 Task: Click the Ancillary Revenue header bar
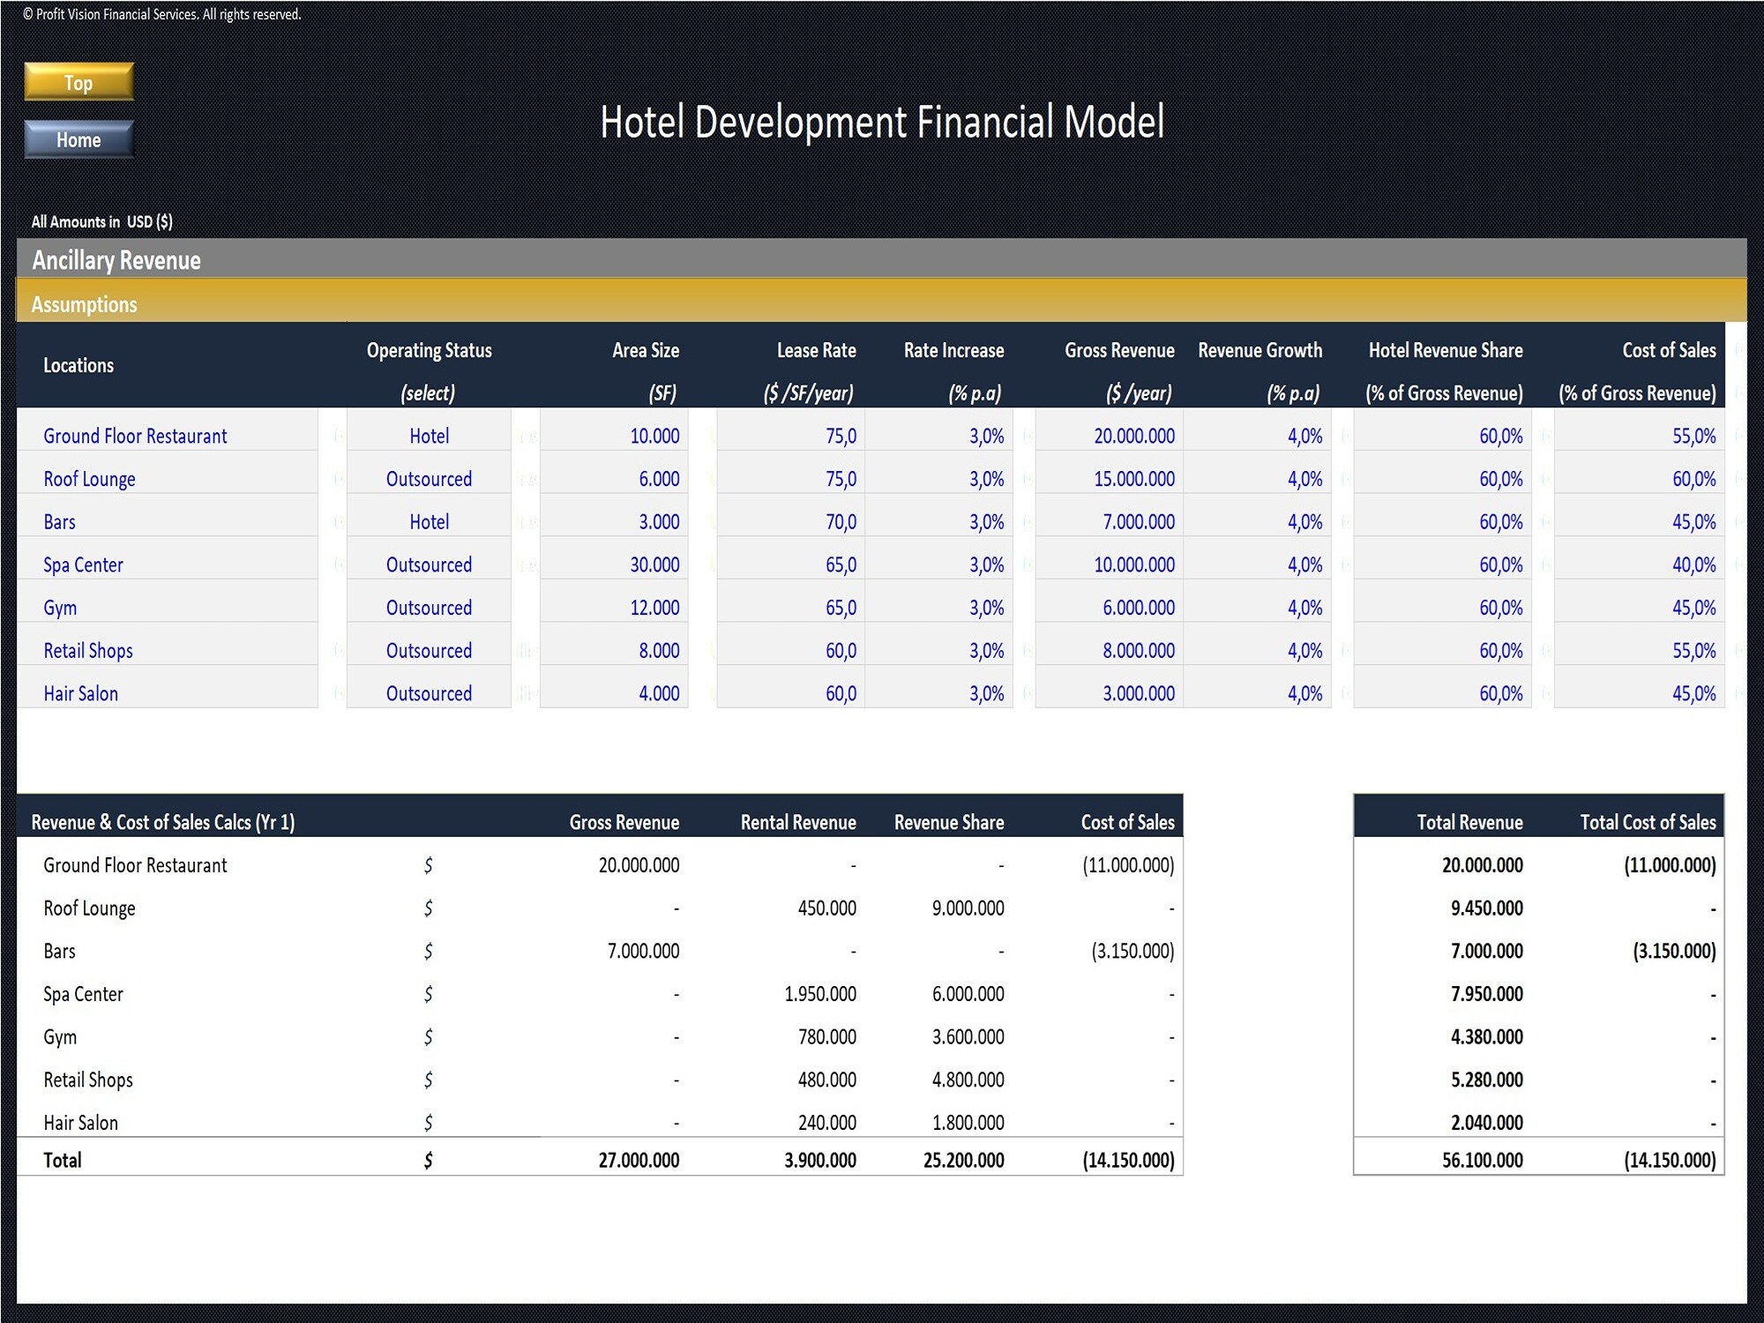point(116,261)
